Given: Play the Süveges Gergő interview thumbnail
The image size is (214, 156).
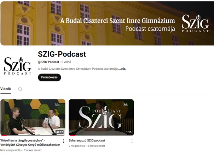Looking at the screenshot, I should pyautogui.click(x=33, y=117).
